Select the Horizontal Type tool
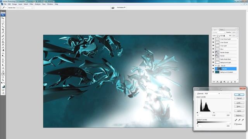Image resolution: width=248 pixels, height=139 pixels. 3,63
